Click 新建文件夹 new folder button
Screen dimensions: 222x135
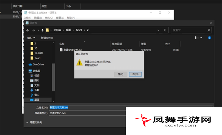point(47,38)
